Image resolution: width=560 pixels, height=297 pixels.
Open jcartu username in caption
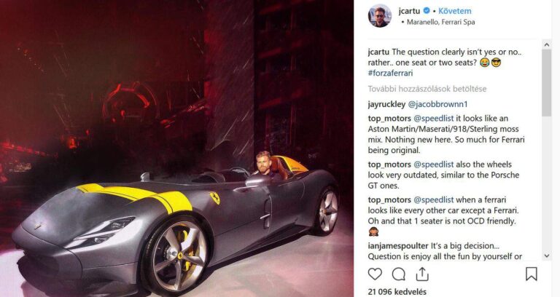pyautogui.click(x=378, y=52)
